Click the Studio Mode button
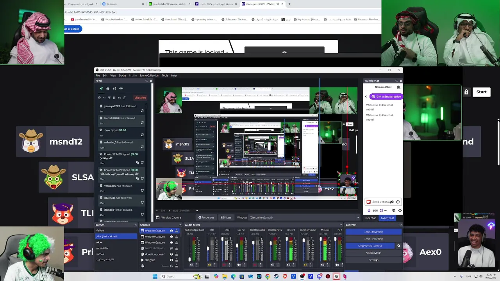The width and height of the screenshot is (500, 281). tap(373, 253)
